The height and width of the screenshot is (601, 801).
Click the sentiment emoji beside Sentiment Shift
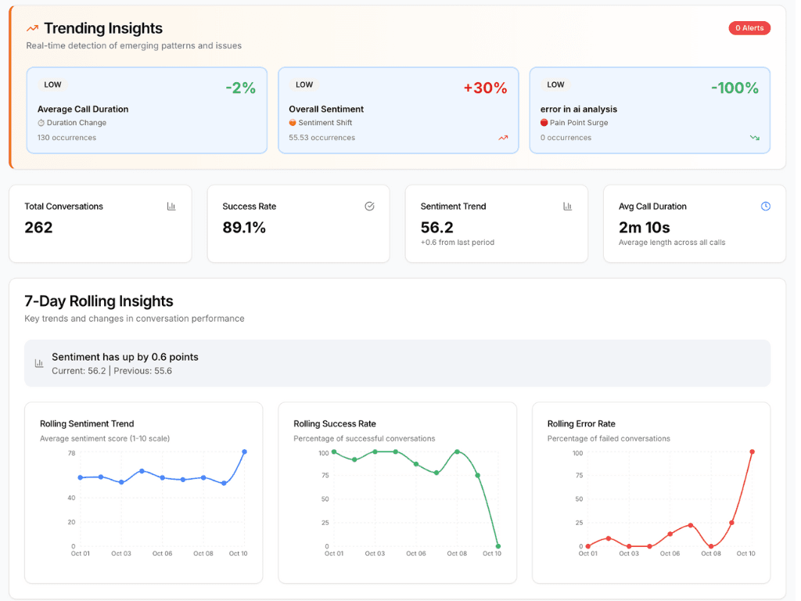(292, 122)
